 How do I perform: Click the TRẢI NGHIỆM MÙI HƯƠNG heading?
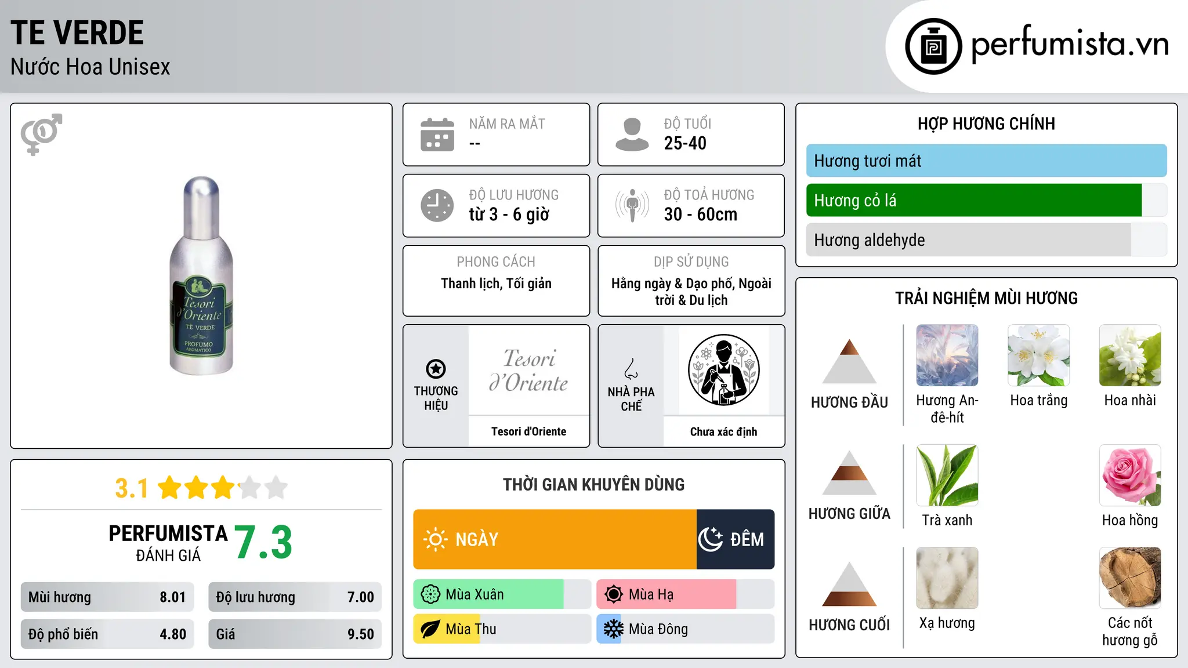[986, 298]
